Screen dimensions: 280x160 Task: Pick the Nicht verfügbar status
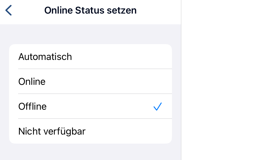click(x=91, y=131)
